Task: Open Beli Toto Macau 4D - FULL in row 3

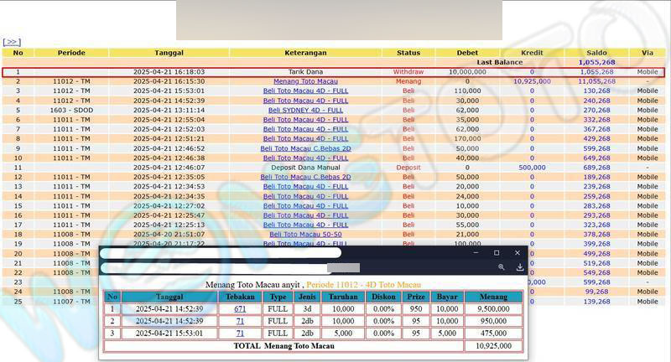Action: tap(305, 90)
